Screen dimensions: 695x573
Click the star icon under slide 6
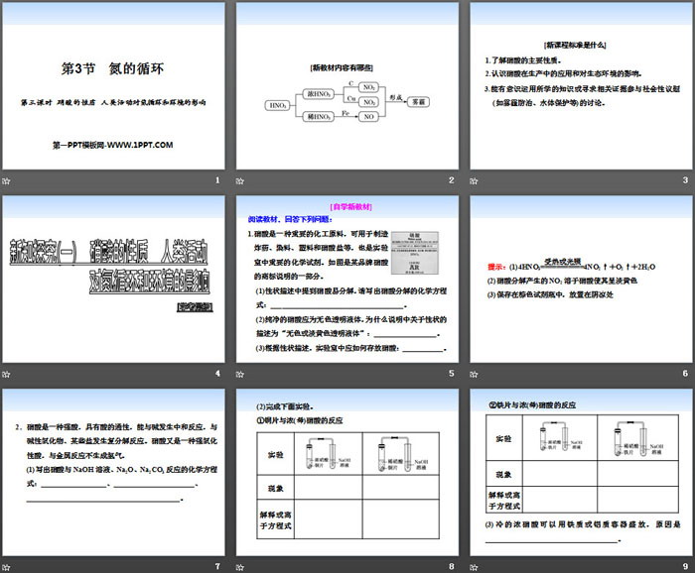click(472, 374)
